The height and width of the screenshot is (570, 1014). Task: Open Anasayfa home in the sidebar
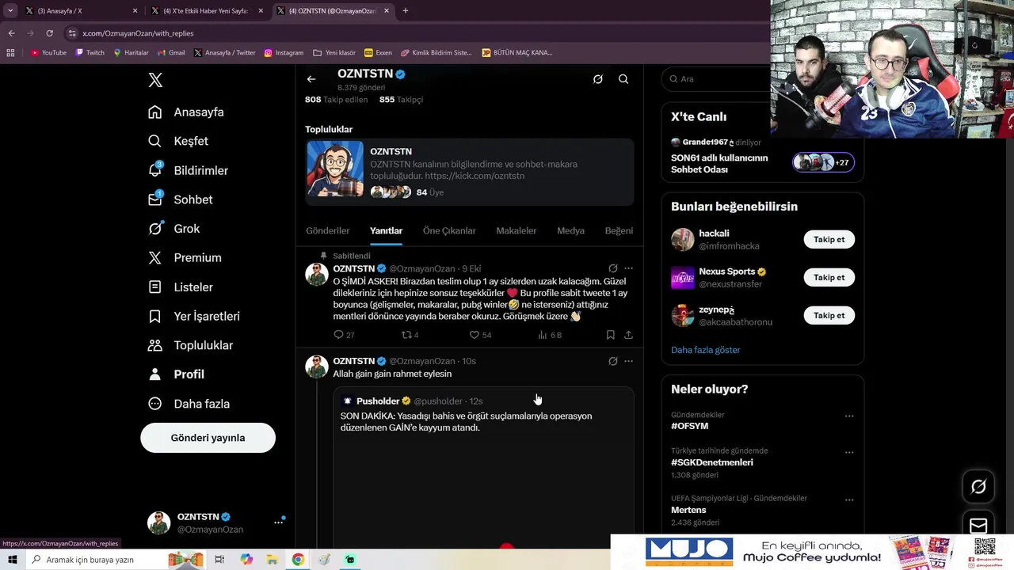(186, 112)
